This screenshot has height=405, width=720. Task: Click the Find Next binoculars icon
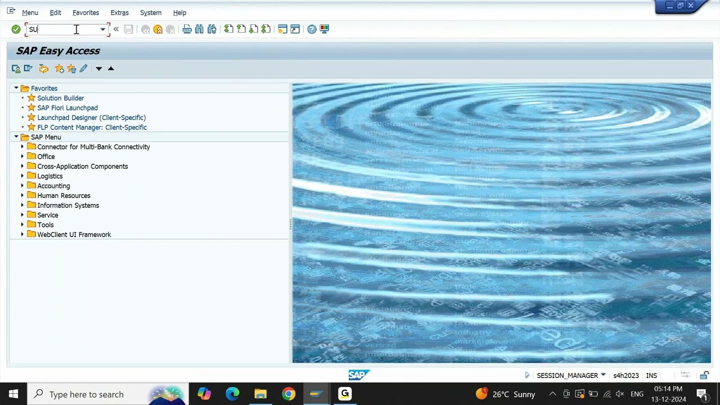[211, 29]
